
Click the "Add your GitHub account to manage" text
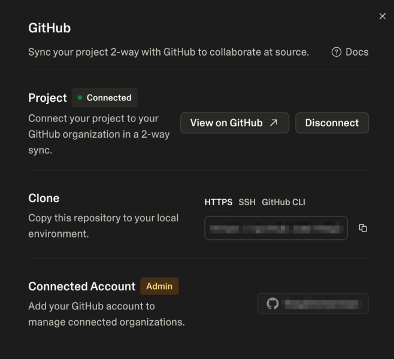click(x=107, y=314)
